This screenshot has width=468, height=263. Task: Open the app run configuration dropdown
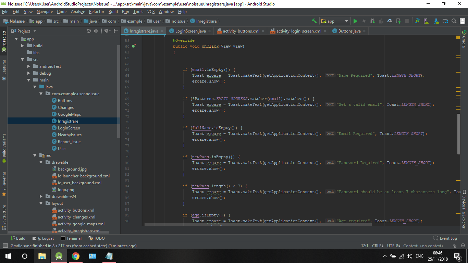pos(335,21)
